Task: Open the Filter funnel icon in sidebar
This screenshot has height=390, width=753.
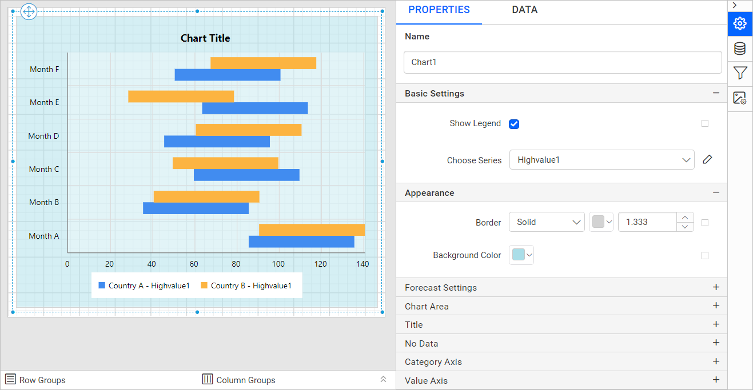Action: [x=740, y=73]
